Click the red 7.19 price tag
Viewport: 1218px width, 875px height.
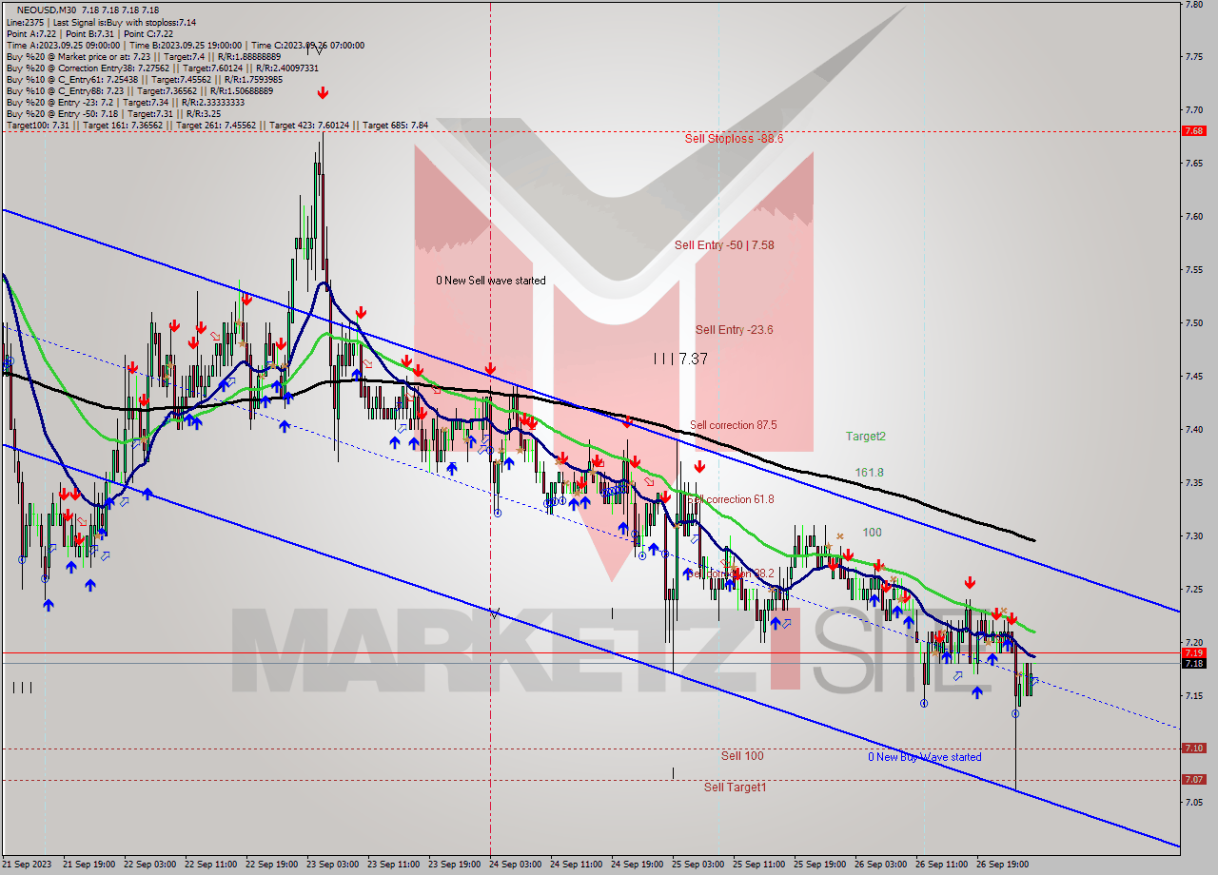pos(1194,653)
